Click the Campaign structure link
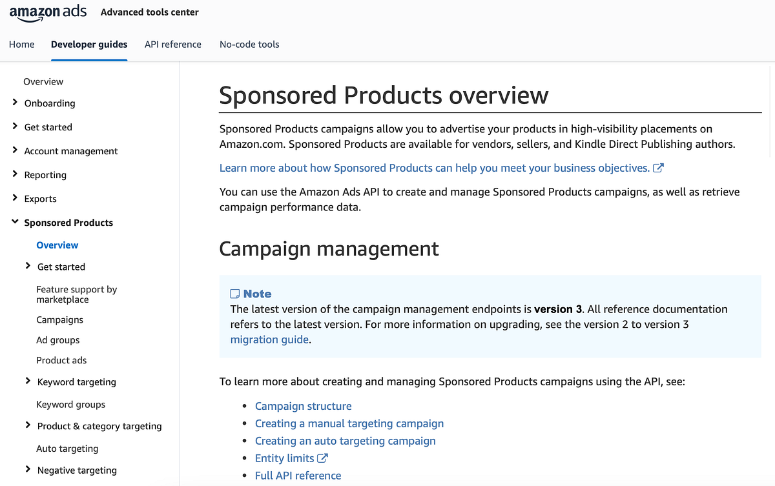The width and height of the screenshot is (775, 486). click(303, 406)
